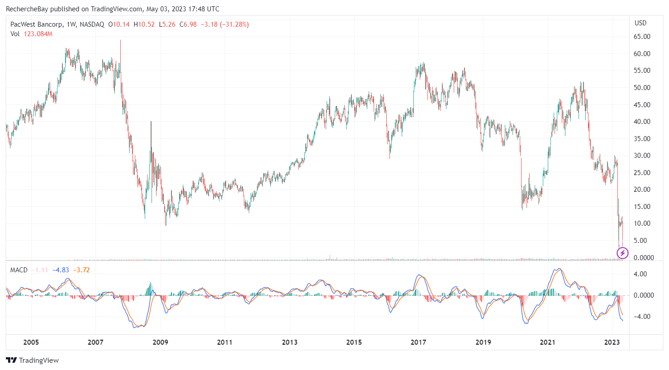
Task: Click the 2009 label on time axis
Action: (160, 342)
